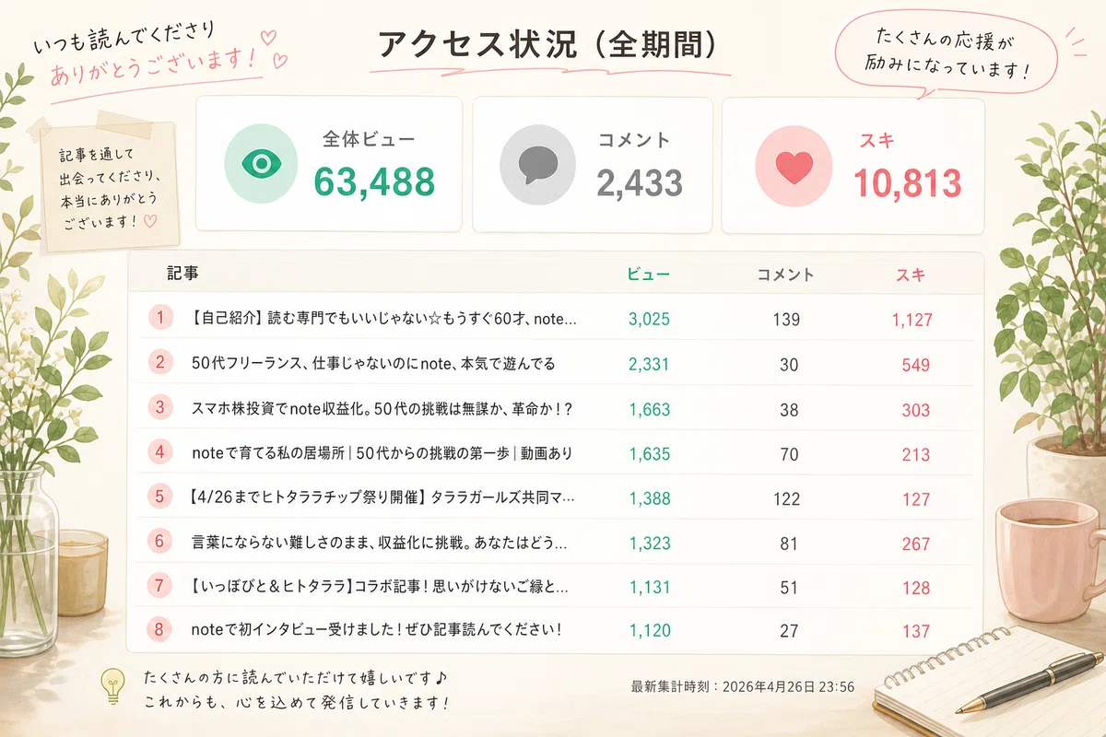Click the green eye icon for 全体ビュー
The image size is (1106, 737).
[261, 165]
